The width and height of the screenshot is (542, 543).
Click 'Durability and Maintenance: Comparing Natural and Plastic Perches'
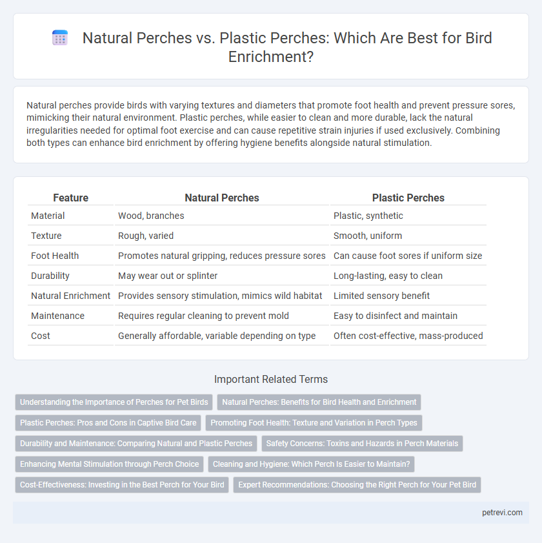coord(136,444)
